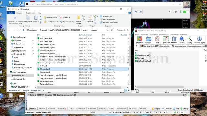
Task: Click MQL5 in address breadcrumb
Action: 85,30
